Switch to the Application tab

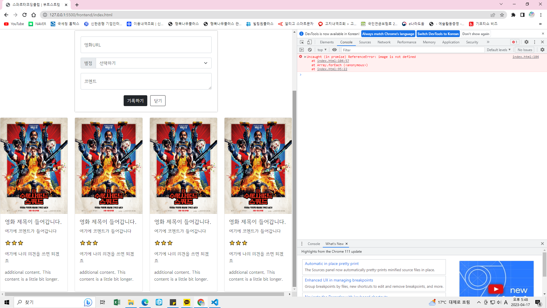click(x=451, y=42)
